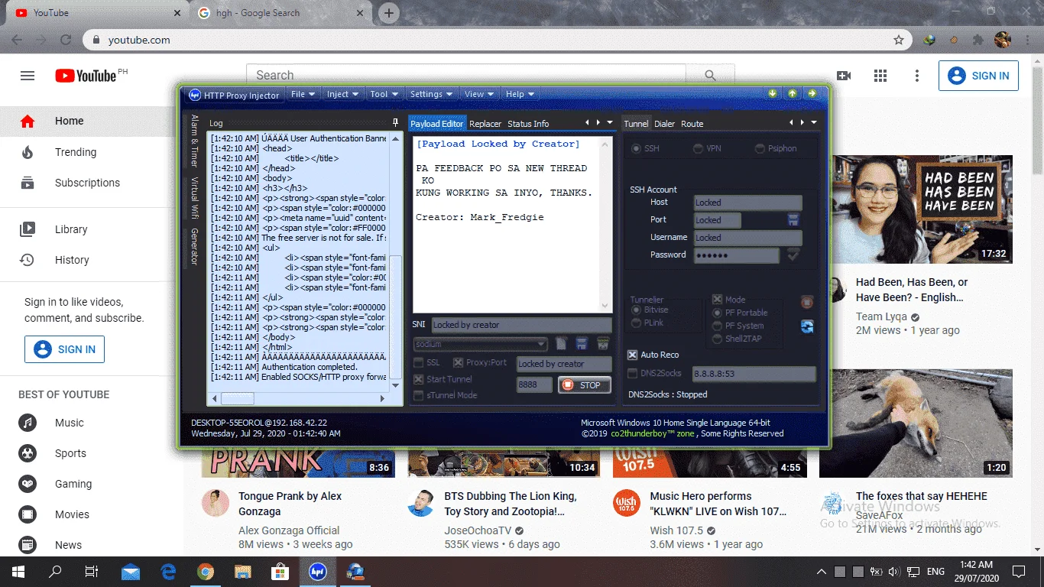The width and height of the screenshot is (1044, 587).
Task: Click the Log horizontal scrollbar thumb
Action: click(237, 398)
